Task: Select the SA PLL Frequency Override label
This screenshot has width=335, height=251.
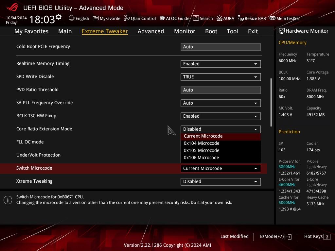Action: 44,103
